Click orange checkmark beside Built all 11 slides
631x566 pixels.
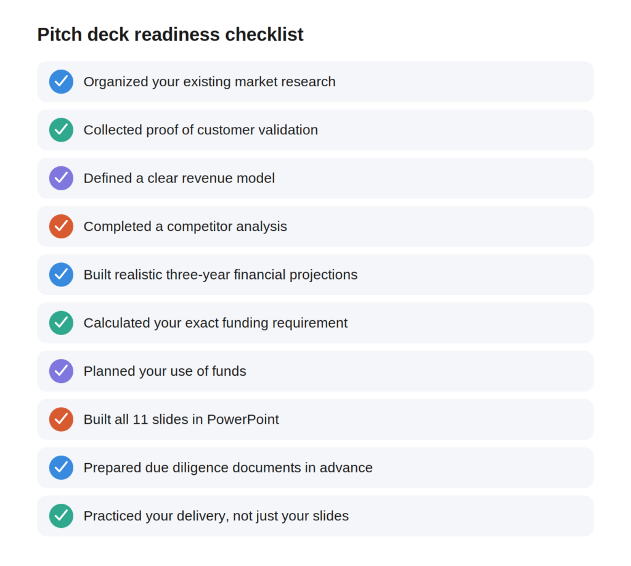coord(61,419)
